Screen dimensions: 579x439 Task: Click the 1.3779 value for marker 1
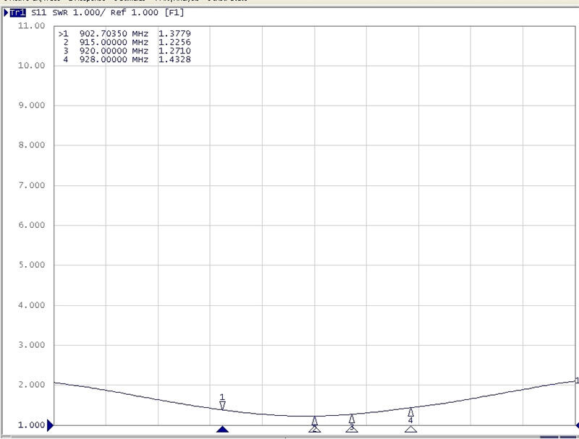click(x=174, y=33)
